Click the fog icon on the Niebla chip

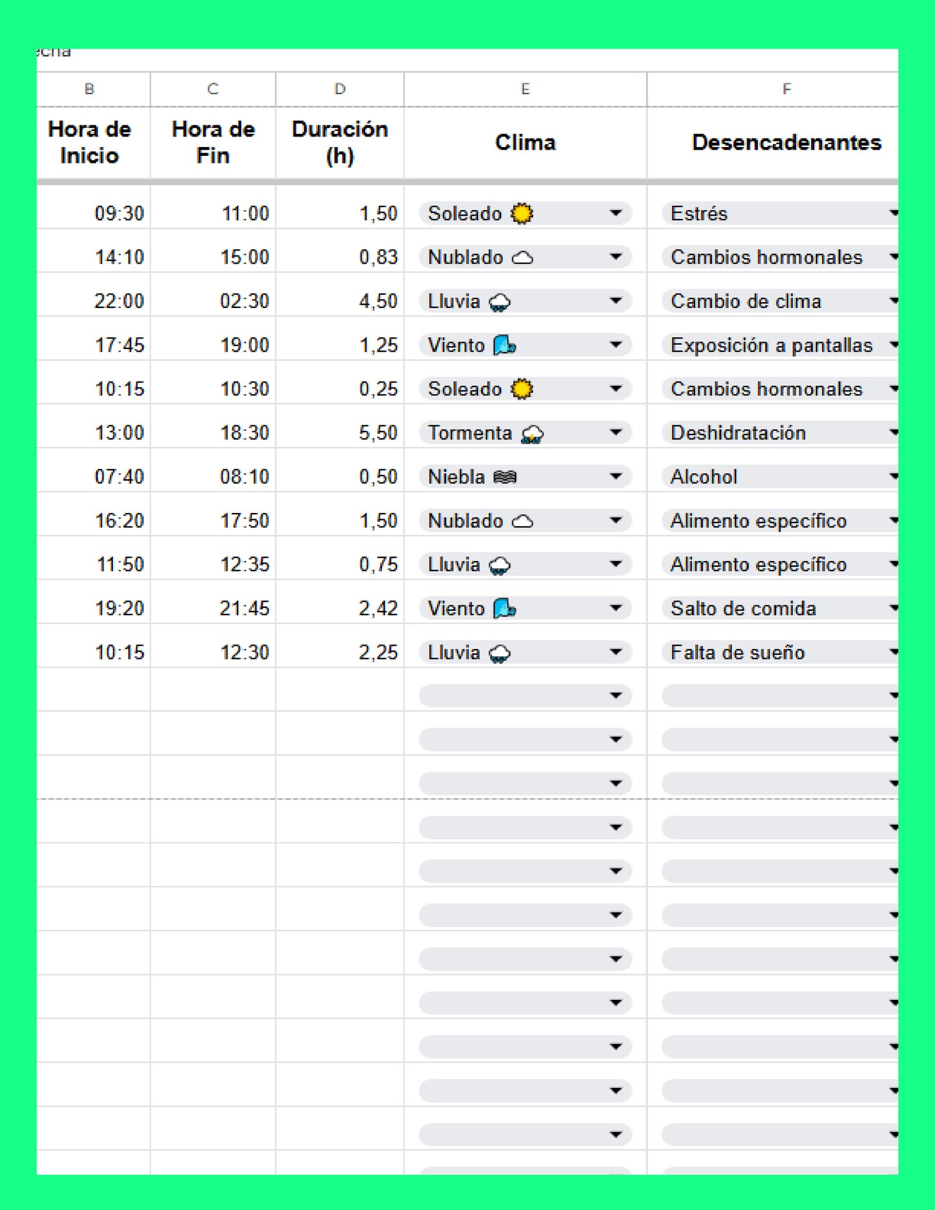click(504, 476)
